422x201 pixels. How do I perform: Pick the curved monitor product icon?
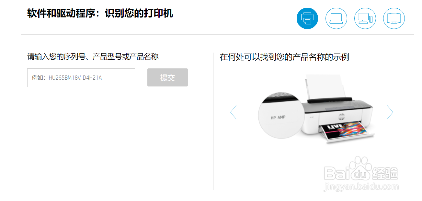click(394, 18)
